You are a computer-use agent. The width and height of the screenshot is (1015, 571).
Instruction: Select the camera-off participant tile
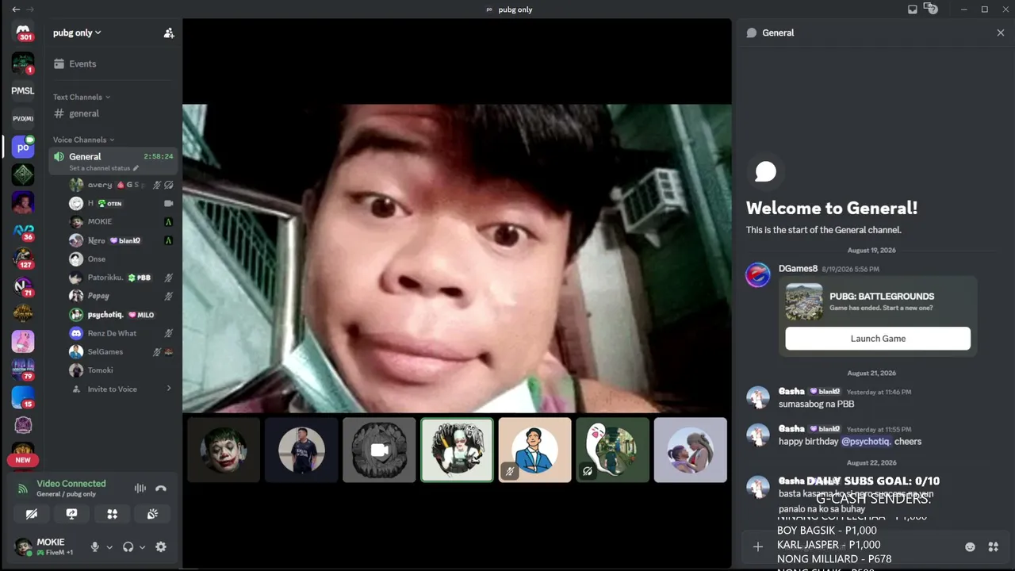tap(379, 450)
